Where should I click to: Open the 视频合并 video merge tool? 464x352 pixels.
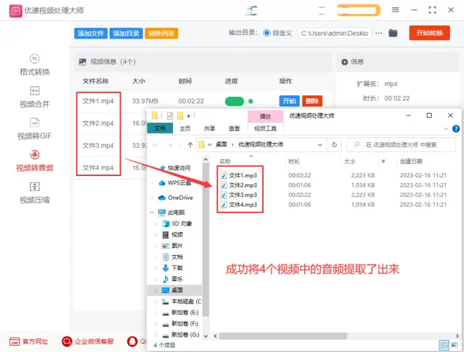[x=34, y=97]
